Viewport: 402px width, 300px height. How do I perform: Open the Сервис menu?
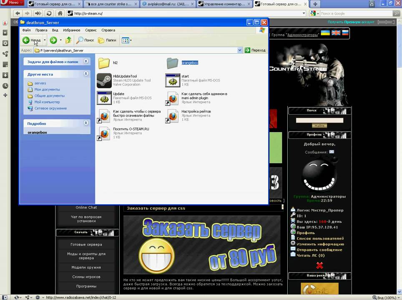(91, 30)
